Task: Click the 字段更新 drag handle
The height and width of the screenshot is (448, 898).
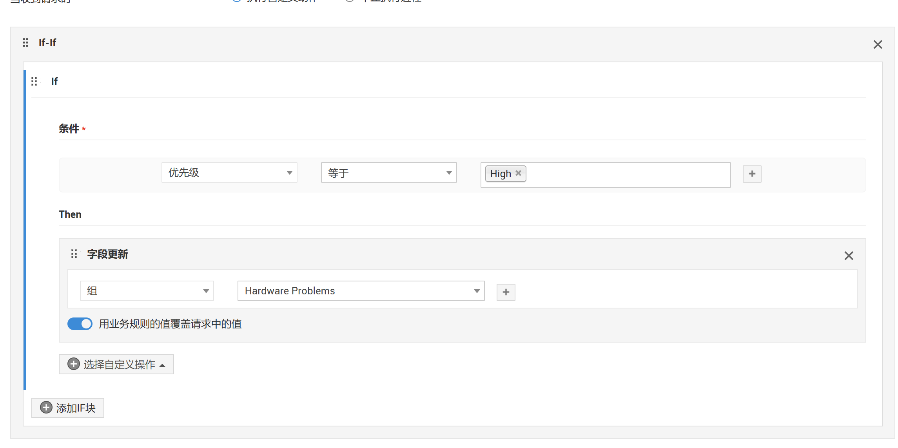Action: point(74,254)
